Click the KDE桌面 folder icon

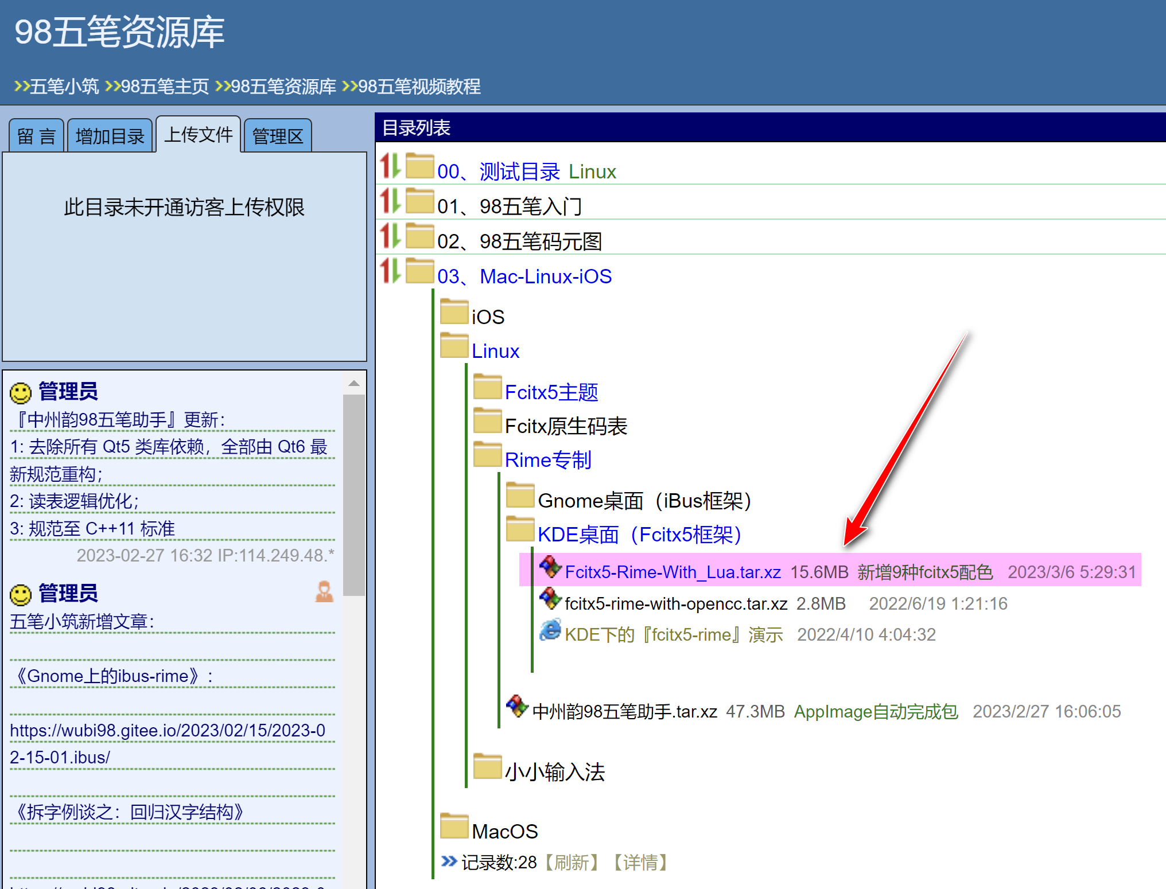click(x=520, y=529)
